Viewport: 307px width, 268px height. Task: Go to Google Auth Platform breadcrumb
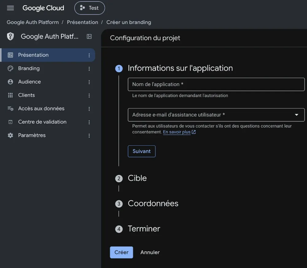click(33, 22)
